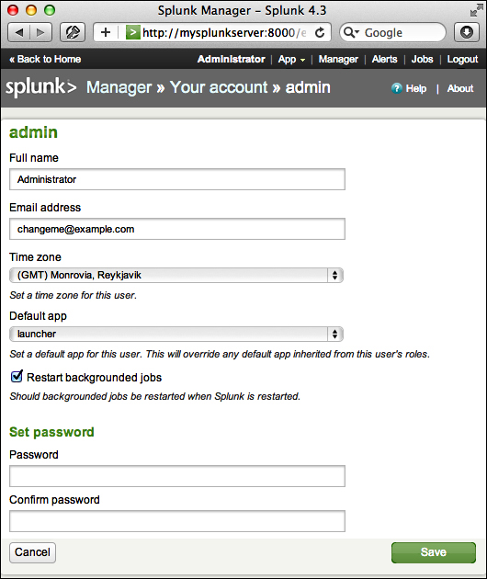Image resolution: width=487 pixels, height=579 pixels.
Task: Click the pen-shaped toolbar icon
Action: [73, 33]
